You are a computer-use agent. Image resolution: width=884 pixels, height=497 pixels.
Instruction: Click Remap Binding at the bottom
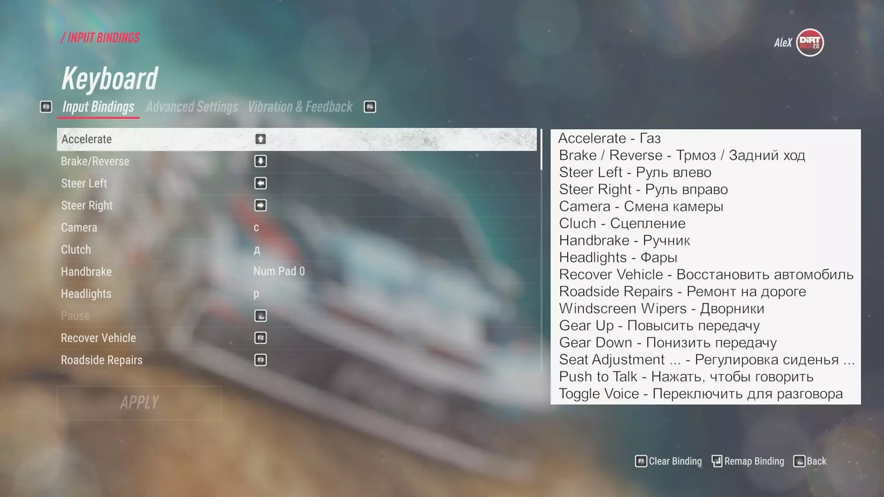(x=748, y=461)
